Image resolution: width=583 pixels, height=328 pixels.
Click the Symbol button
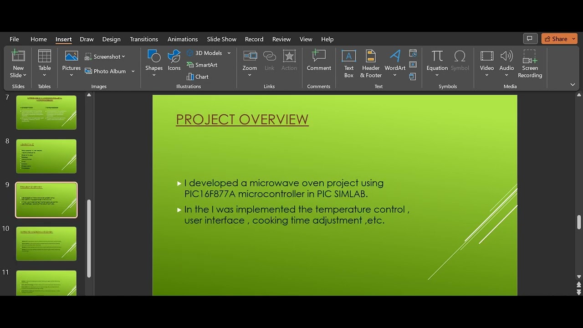point(460,60)
